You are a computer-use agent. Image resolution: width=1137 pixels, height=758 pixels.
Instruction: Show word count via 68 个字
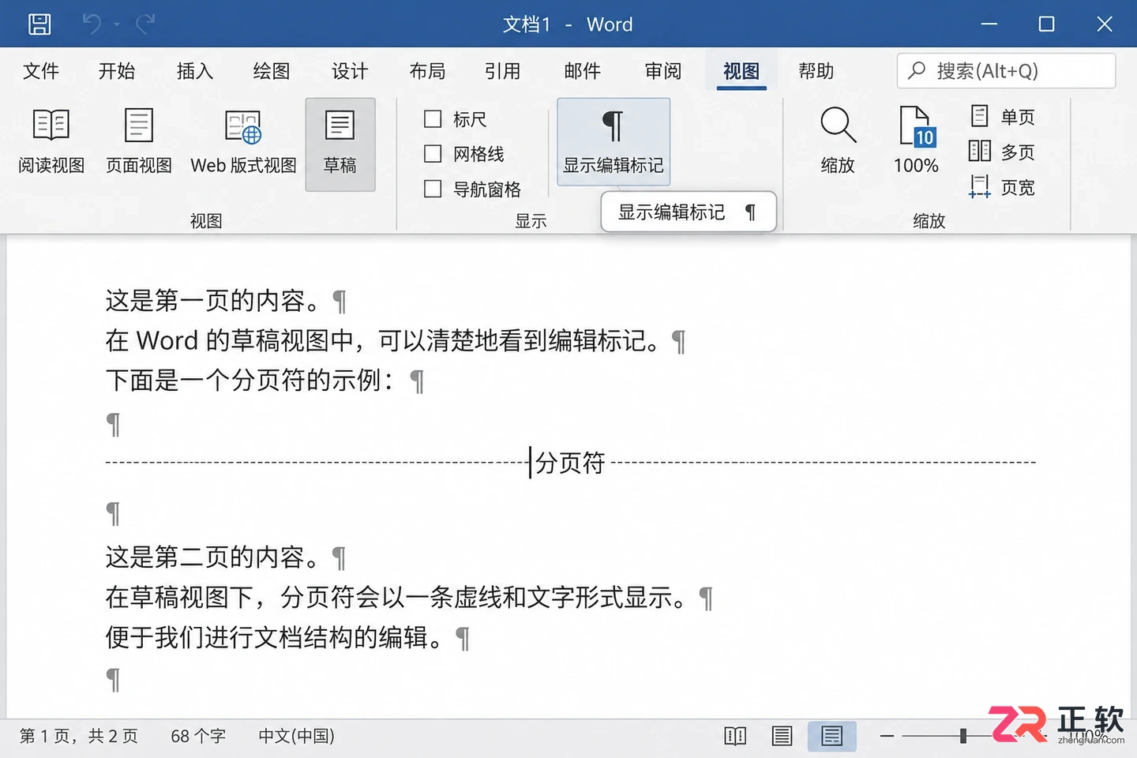click(x=198, y=737)
